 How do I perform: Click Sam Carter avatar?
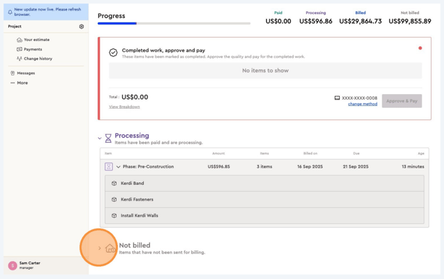[x=12, y=265]
